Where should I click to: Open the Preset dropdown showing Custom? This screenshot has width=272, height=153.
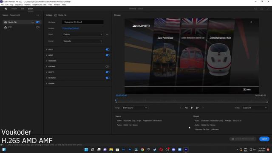click(x=83, y=34)
